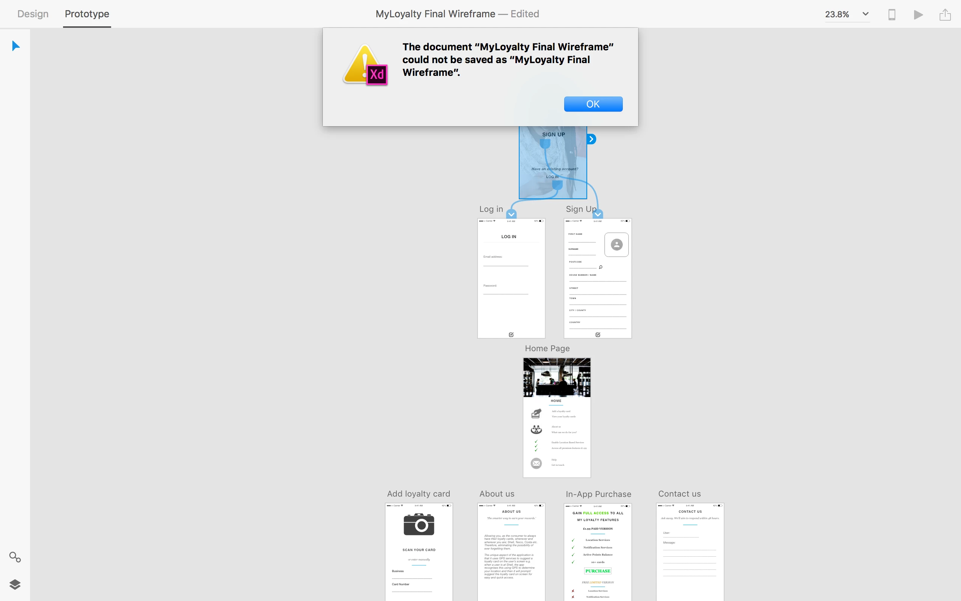This screenshot has height=601, width=961.
Task: Click connector chevron above Log in artboard
Action: [512, 214]
